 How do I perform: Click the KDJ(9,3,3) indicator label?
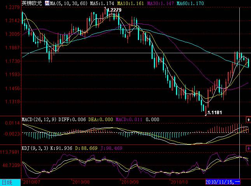[35, 148]
